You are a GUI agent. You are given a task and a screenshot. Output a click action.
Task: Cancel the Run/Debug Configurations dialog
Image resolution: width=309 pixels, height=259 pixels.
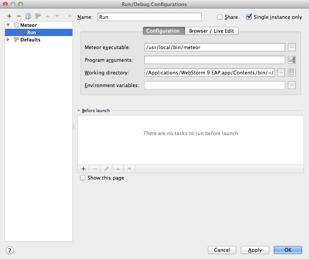coord(222,250)
